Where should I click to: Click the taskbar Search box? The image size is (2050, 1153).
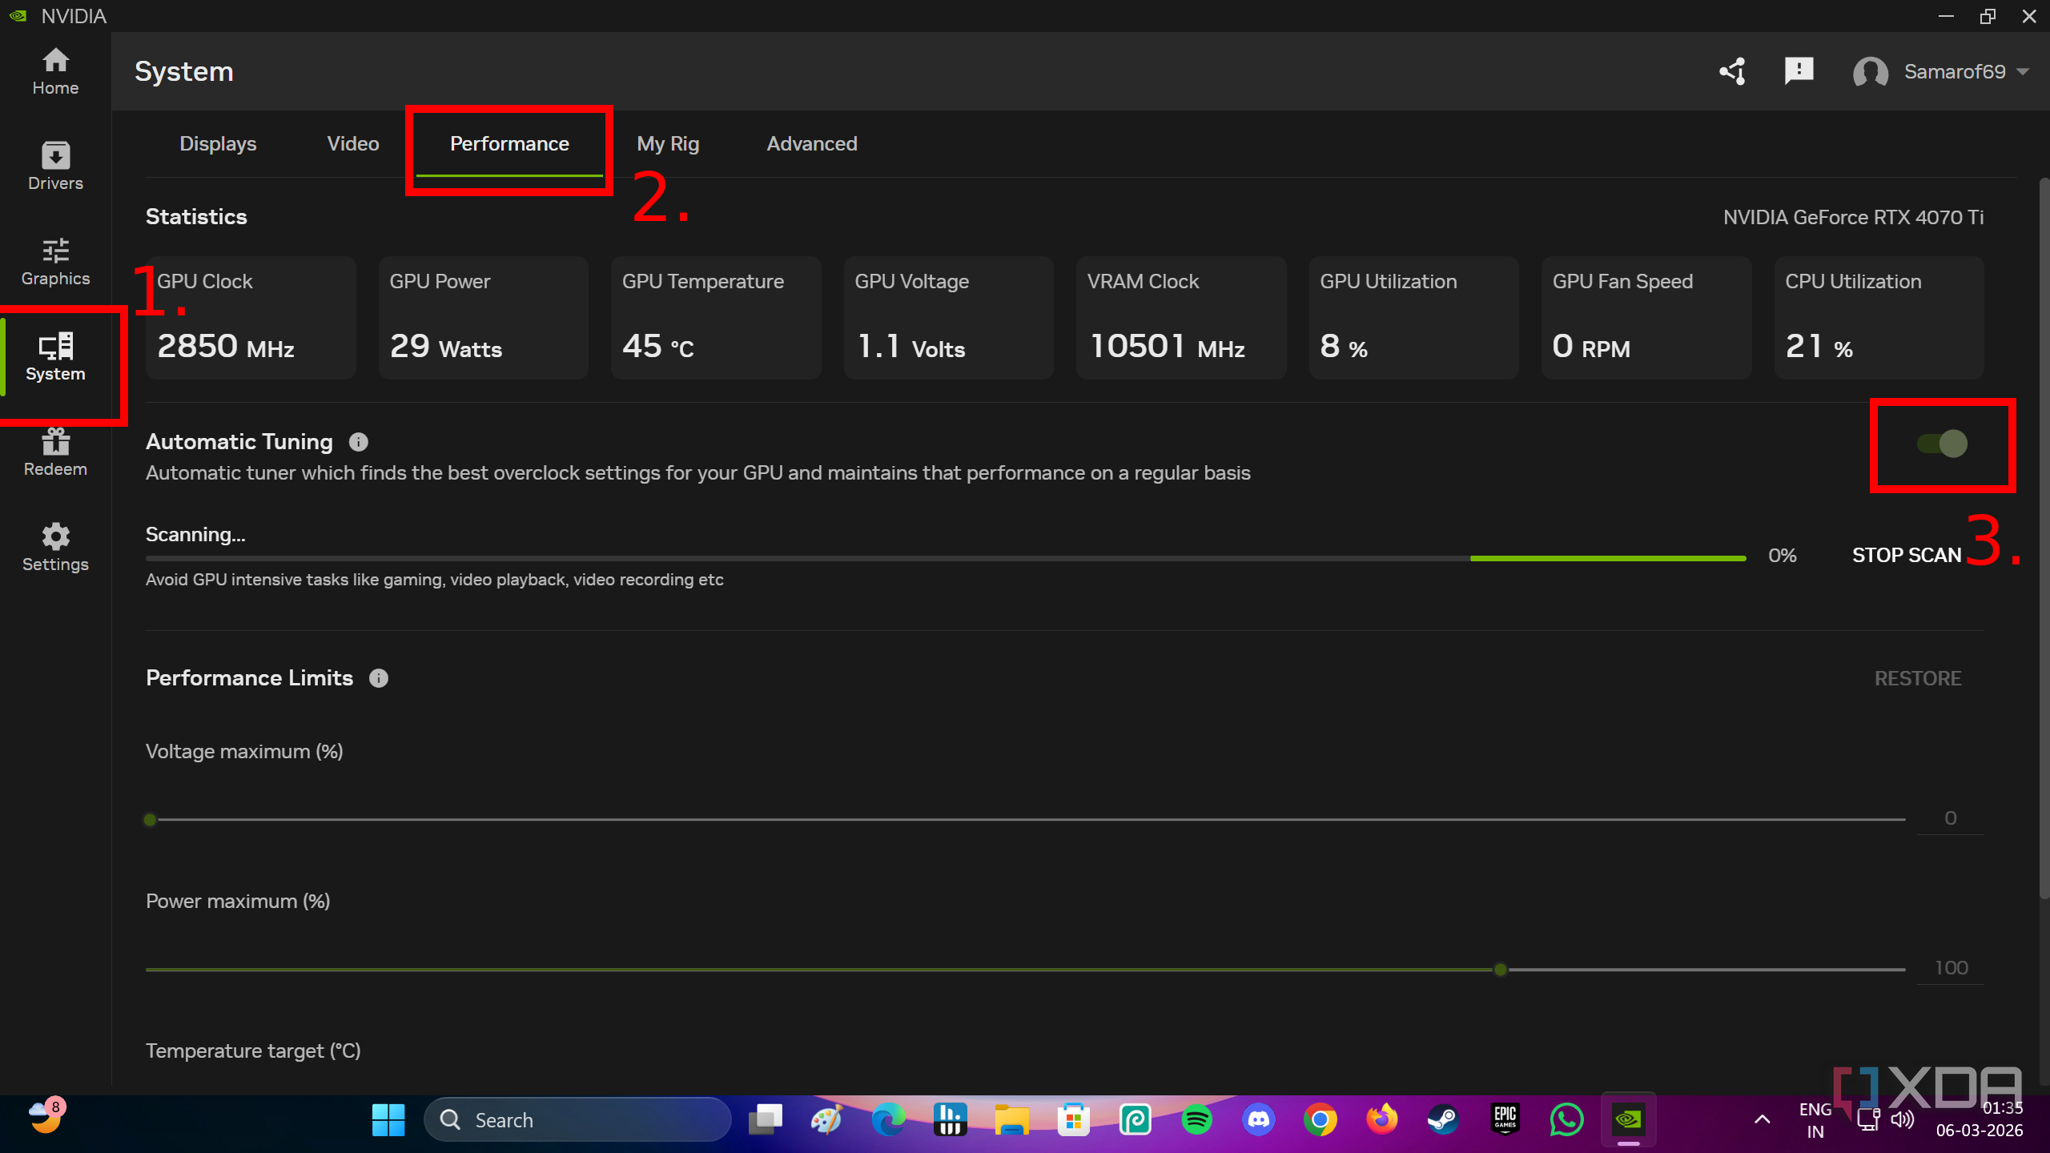[x=577, y=1119]
